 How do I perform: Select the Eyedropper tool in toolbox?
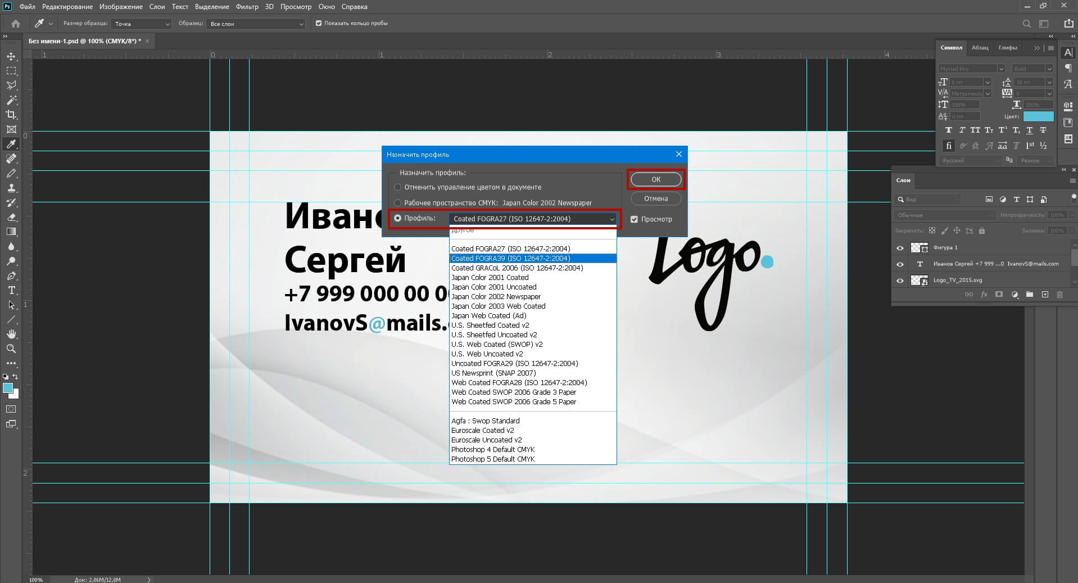point(11,144)
